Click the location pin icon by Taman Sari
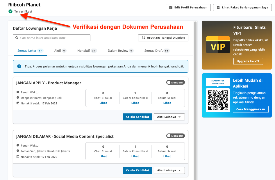 coord(18,151)
